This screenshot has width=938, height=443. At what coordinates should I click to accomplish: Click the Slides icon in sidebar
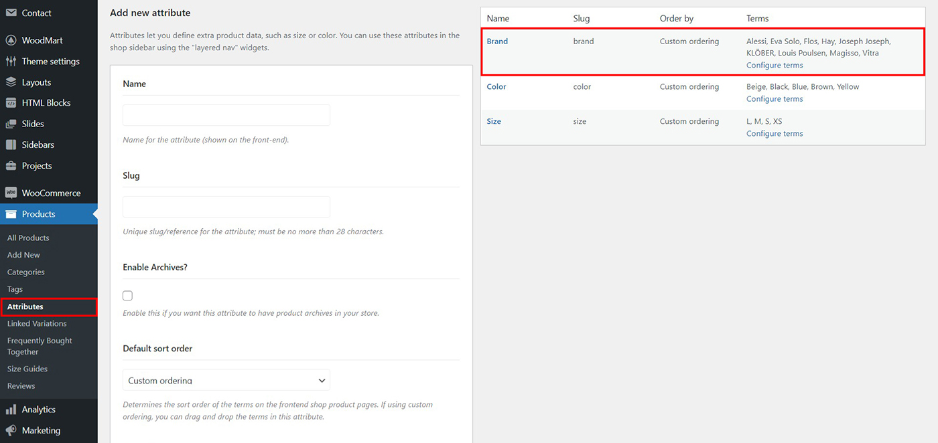(x=11, y=124)
